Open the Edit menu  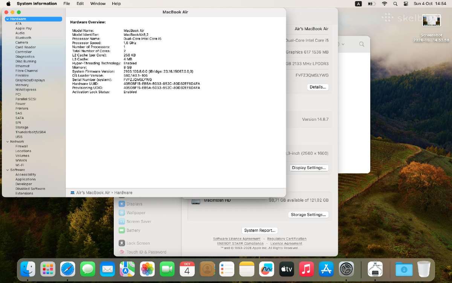pos(80,3)
